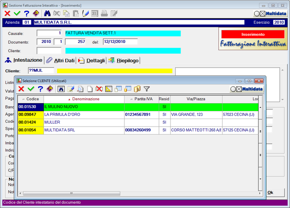290x208 pixels.
Task: Click the green checkmark confirm icon in main toolbar
Action: tap(17, 13)
